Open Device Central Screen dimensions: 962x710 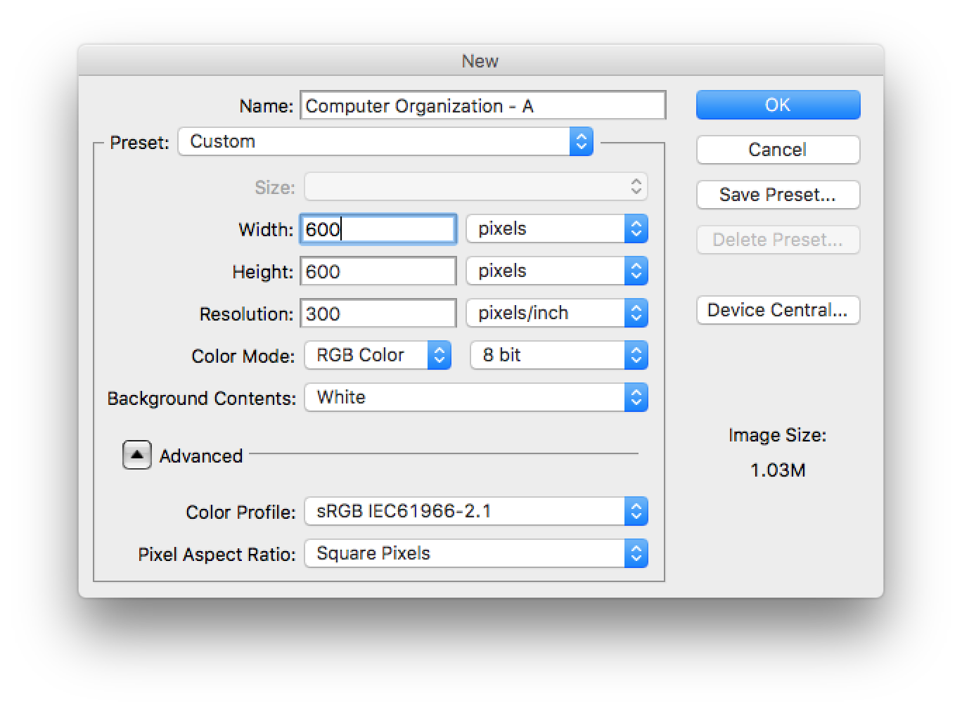tap(778, 310)
